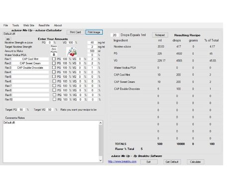The height and width of the screenshot is (192, 249).
Task: Click the Flavor Zero PG/VG arrow
Action: [x=54, y=54]
